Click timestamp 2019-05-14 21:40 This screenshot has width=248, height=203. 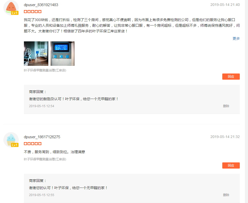click(225, 5)
